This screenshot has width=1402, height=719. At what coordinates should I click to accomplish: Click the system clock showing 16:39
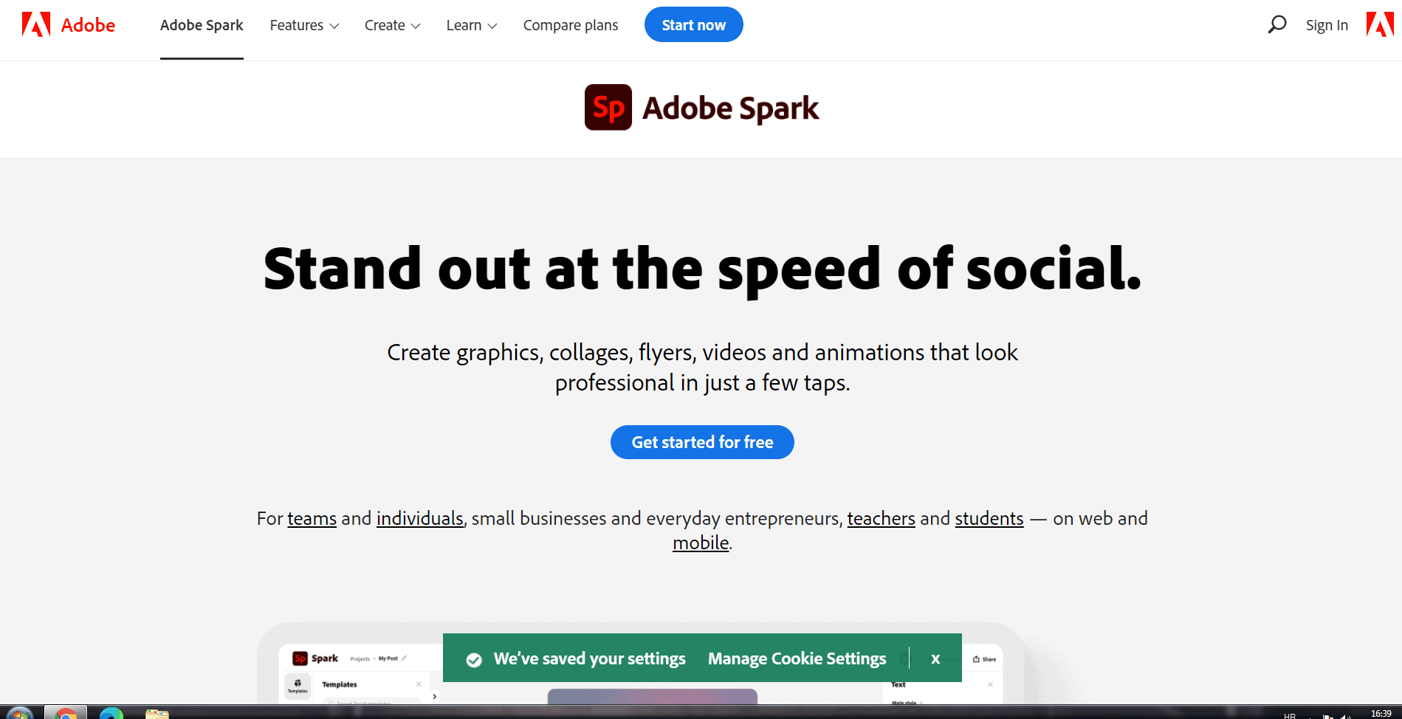[x=1381, y=714]
